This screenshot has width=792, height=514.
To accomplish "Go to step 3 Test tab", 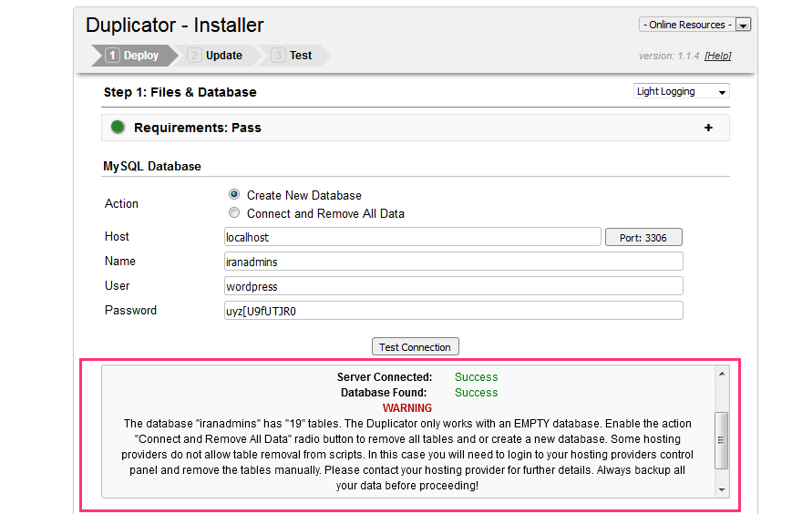I will 293,56.
